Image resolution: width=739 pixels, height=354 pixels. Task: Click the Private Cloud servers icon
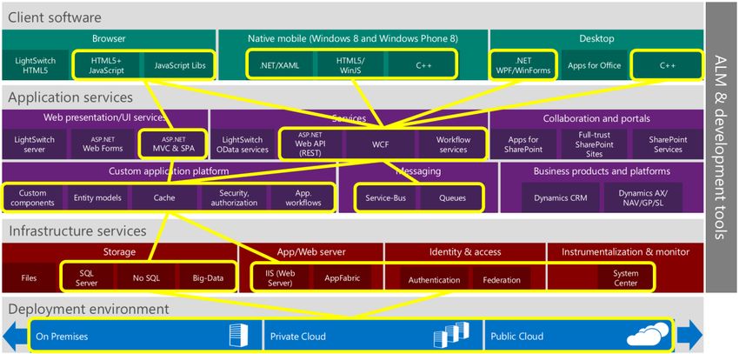click(x=451, y=335)
